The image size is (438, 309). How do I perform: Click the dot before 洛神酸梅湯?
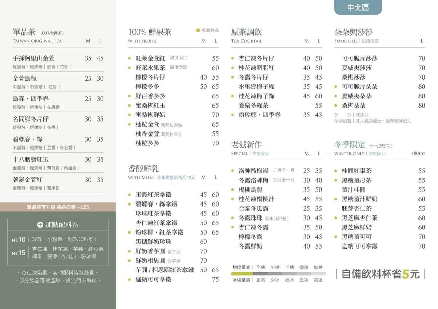point(233,171)
